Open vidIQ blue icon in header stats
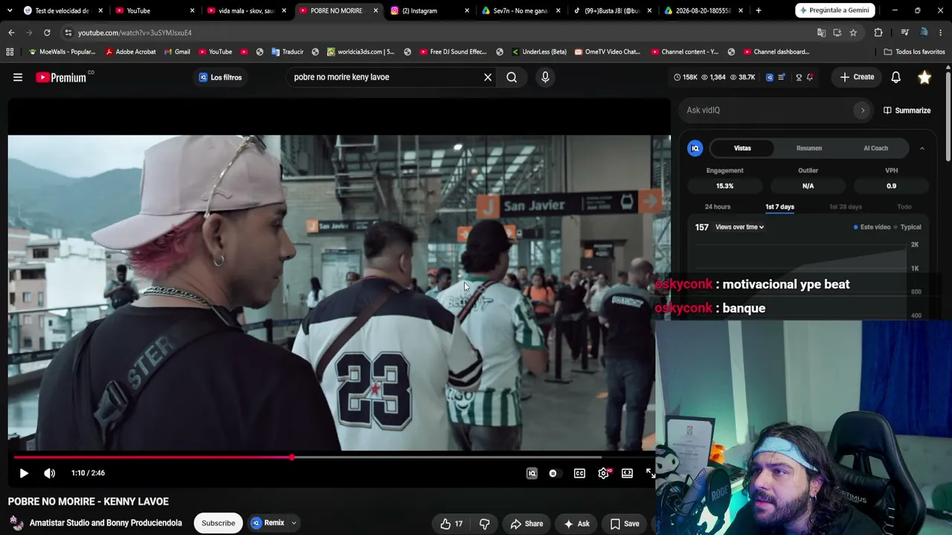 tap(770, 77)
